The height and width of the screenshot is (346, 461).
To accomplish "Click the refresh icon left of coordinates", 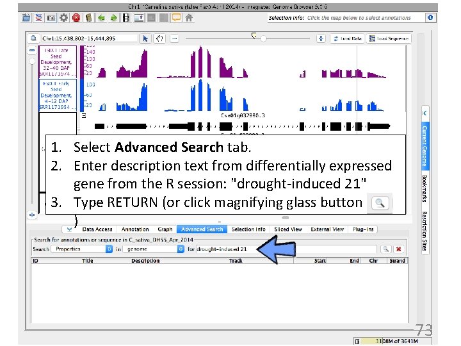I will coord(33,38).
